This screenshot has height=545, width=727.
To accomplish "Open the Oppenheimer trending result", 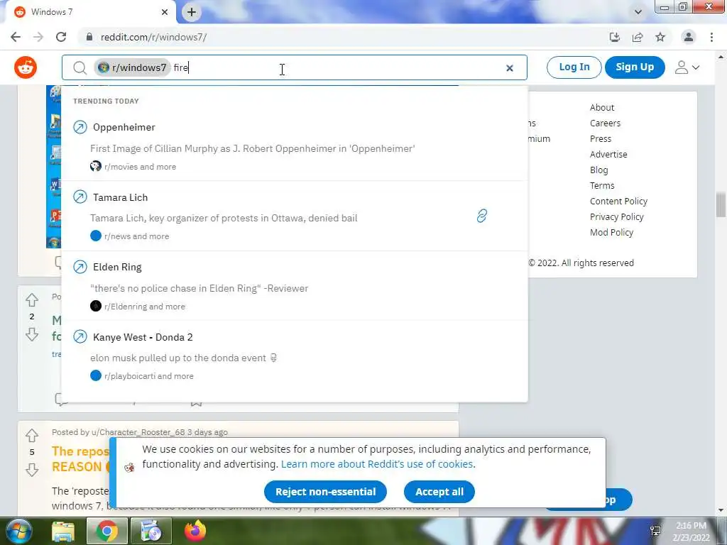I will [295, 146].
